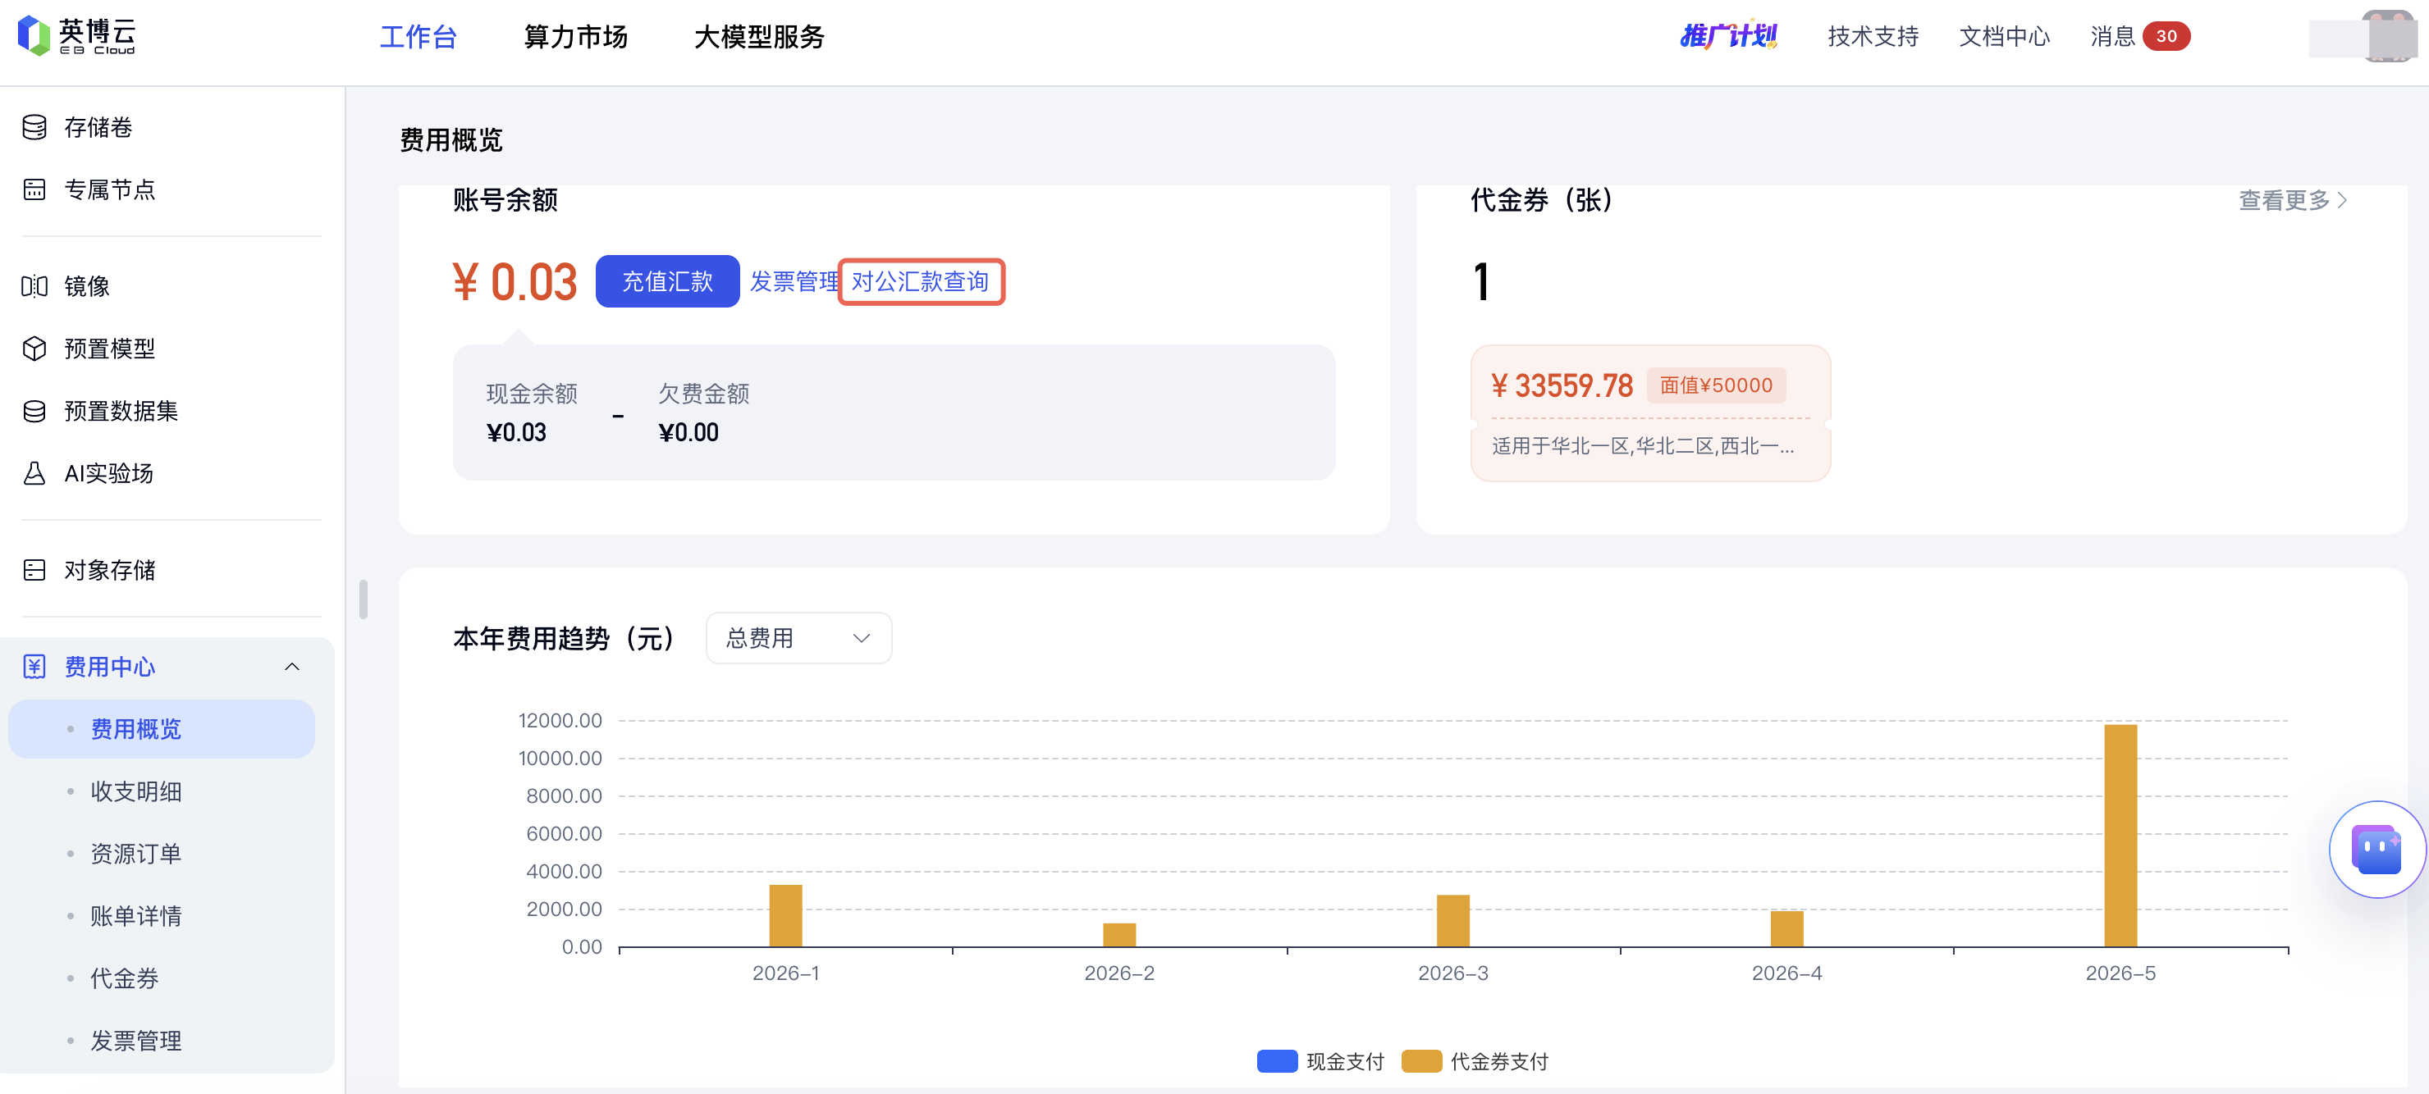Toggle the blue 现金支付 legend swatch
This screenshot has height=1094, width=2429.
(1277, 1061)
